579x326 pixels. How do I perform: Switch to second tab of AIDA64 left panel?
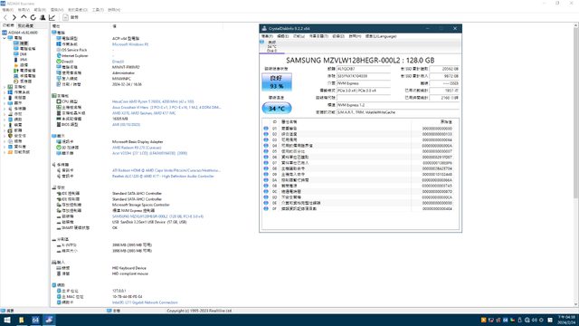tap(25, 25)
